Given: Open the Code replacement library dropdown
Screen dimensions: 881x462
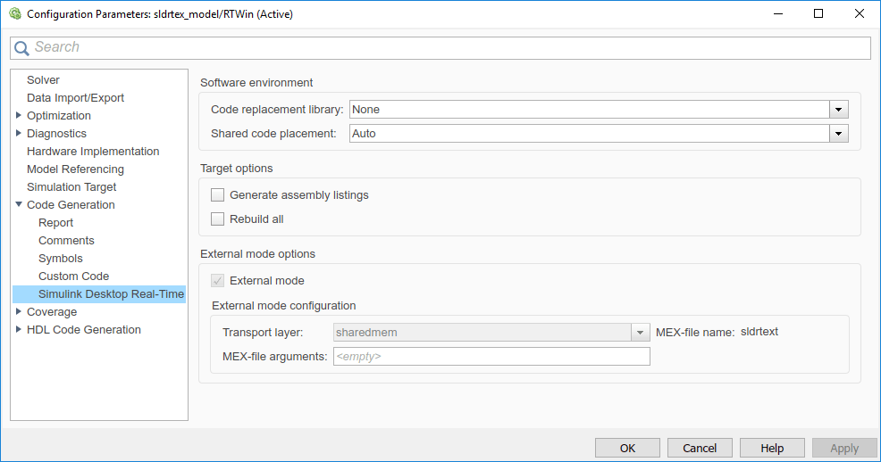Looking at the screenshot, I should 838,110.
